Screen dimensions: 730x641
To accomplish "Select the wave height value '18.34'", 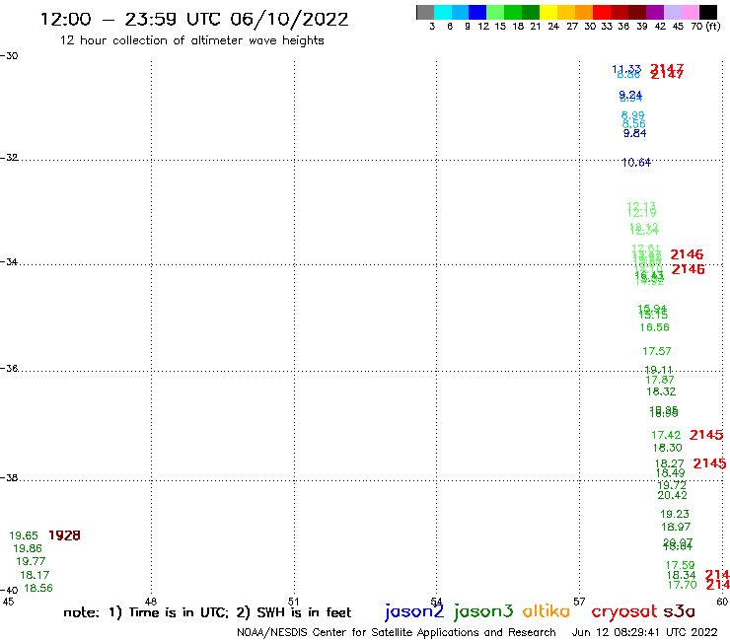I will [x=681, y=575].
